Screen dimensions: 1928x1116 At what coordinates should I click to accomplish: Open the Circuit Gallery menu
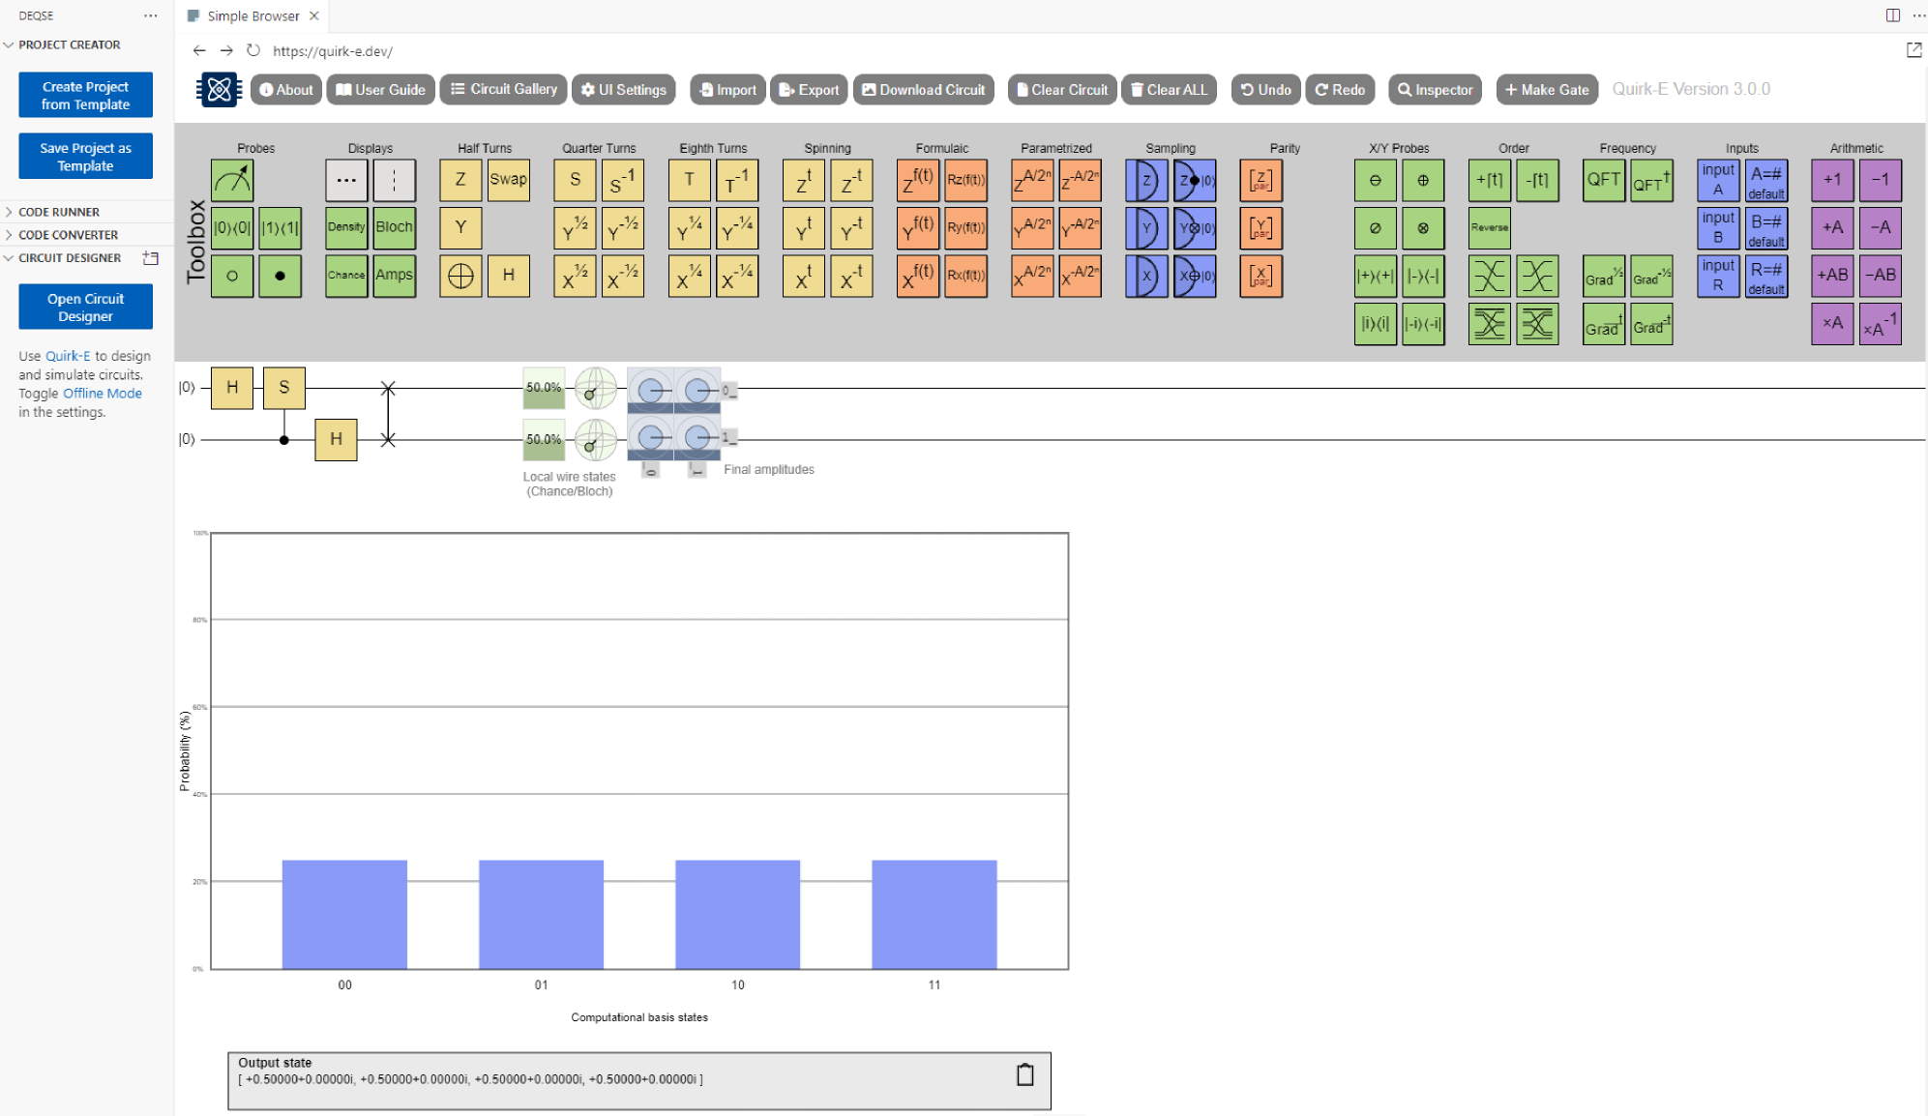[x=504, y=89]
